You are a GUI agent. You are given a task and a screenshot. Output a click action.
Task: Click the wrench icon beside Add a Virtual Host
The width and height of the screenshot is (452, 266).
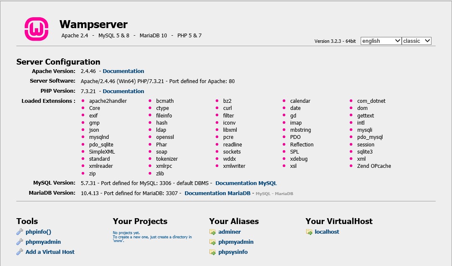coord(19,252)
